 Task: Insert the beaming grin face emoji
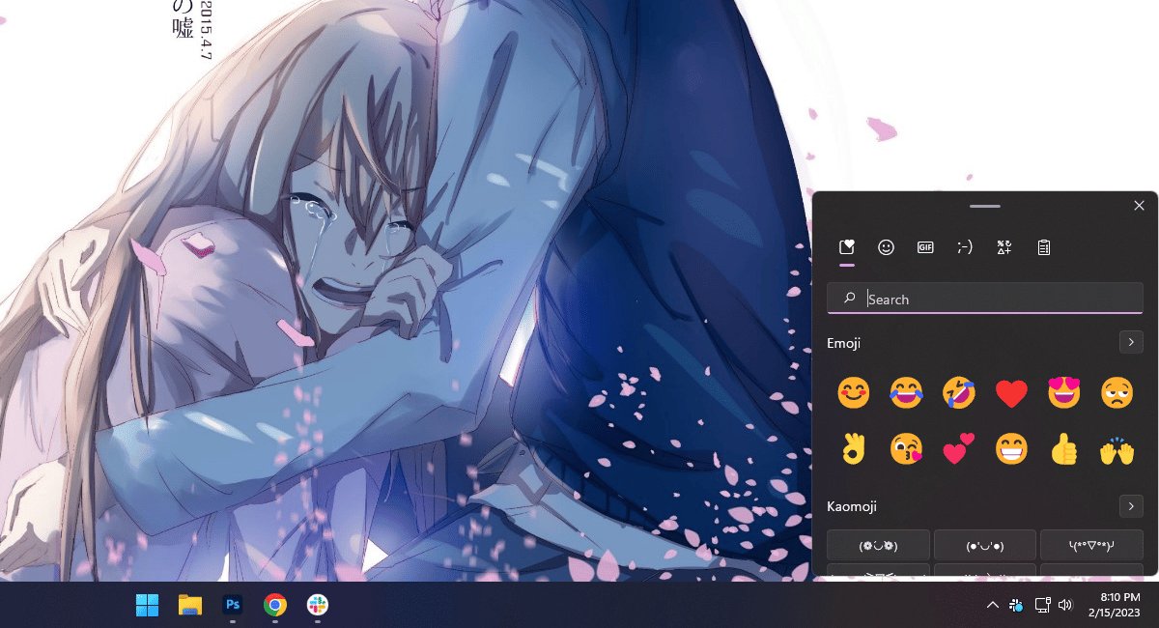tap(1011, 449)
